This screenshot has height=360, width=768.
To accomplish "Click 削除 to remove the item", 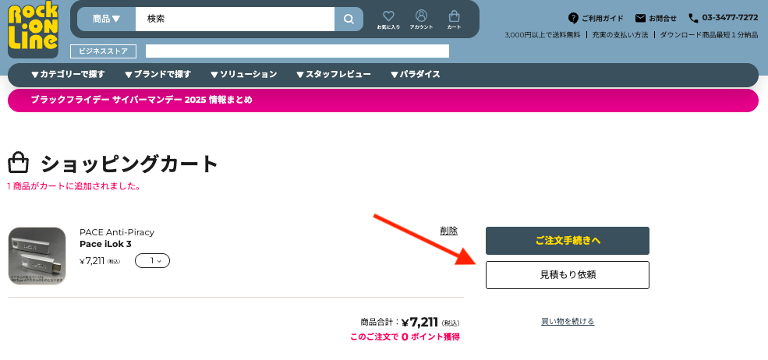I will pyautogui.click(x=448, y=231).
